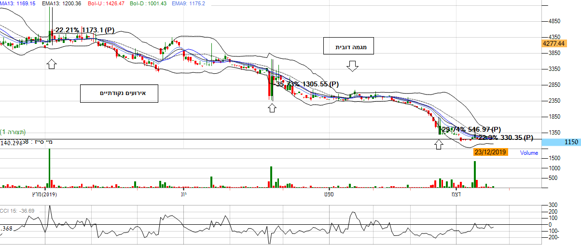Click the up arrow marker below the March spike
The image size is (581, 246).
[52, 64]
